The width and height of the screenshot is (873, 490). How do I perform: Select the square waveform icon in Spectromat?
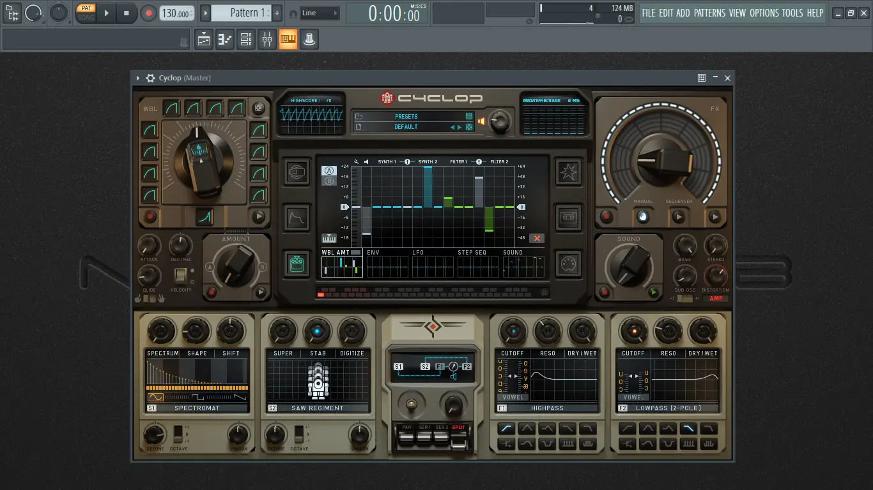coord(197,397)
